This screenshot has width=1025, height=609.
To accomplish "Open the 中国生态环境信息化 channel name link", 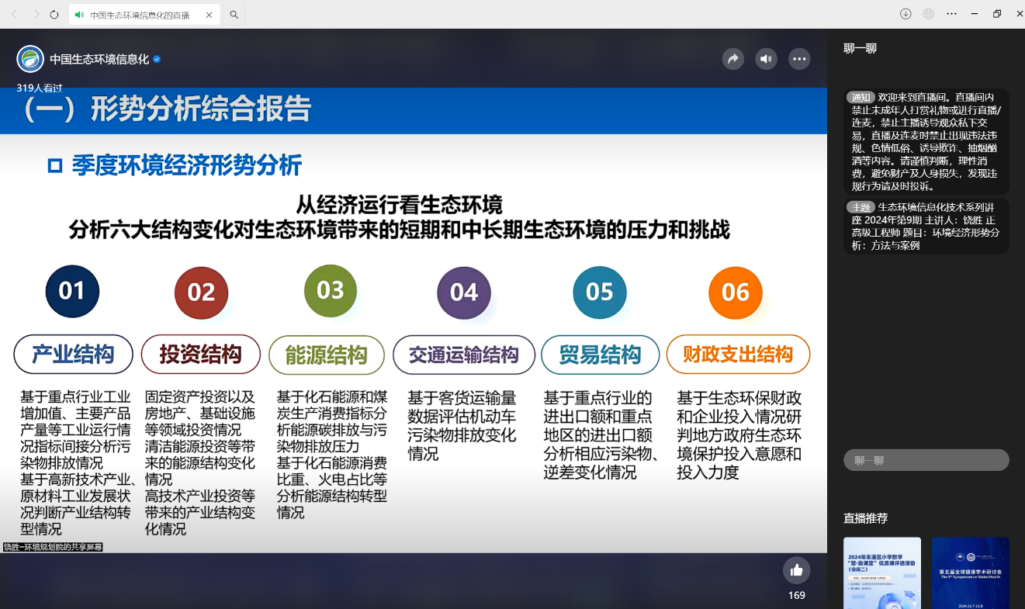I will [x=99, y=59].
